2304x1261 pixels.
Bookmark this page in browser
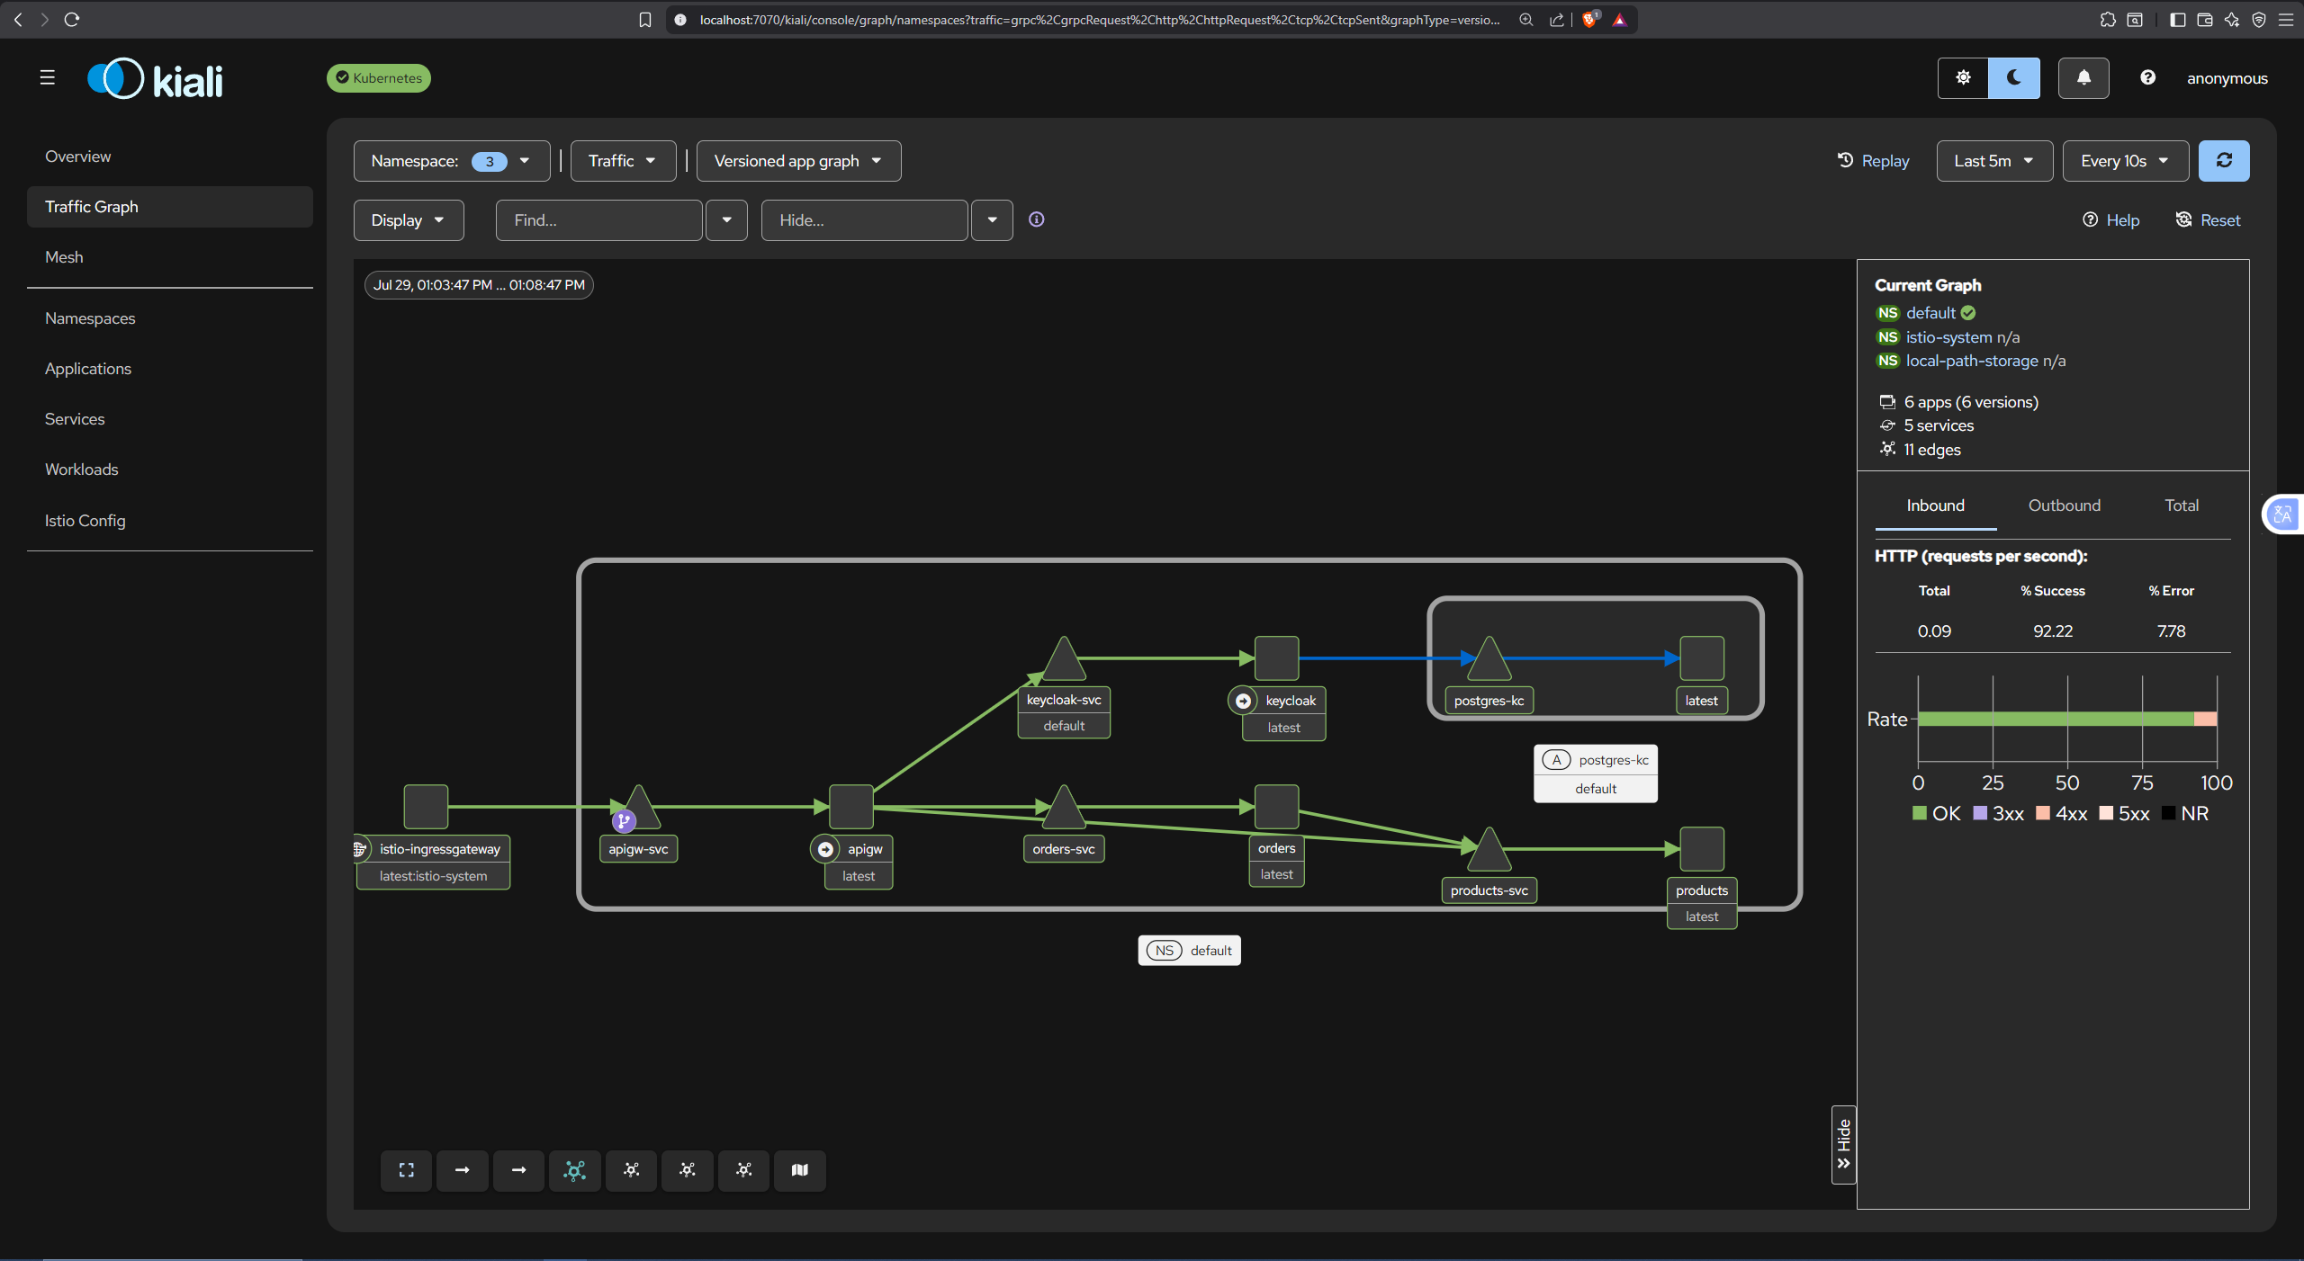click(x=644, y=20)
